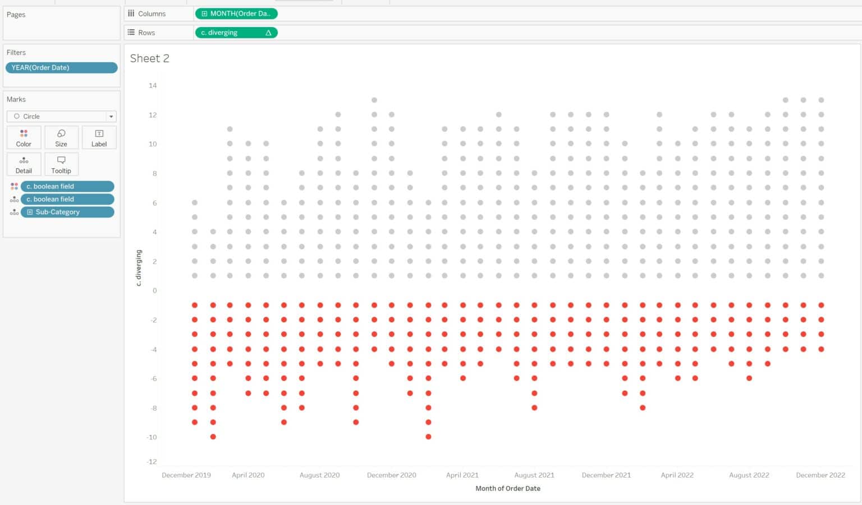This screenshot has width=862, height=505.
Task: Click the c. diverging pill on Rows
Action: tap(230, 32)
